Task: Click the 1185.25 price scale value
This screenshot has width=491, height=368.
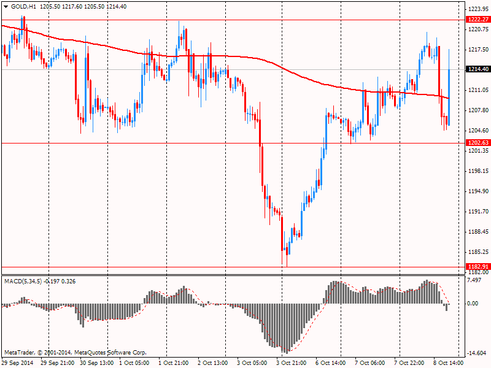Action: tap(478, 252)
